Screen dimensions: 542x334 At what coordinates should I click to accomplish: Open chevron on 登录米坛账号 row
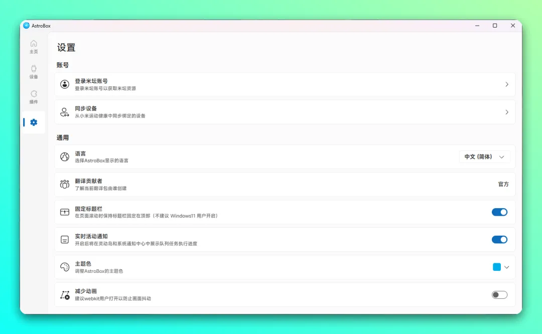pyautogui.click(x=507, y=84)
